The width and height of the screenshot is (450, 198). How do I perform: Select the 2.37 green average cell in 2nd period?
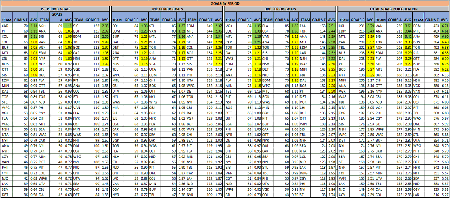[219, 25]
